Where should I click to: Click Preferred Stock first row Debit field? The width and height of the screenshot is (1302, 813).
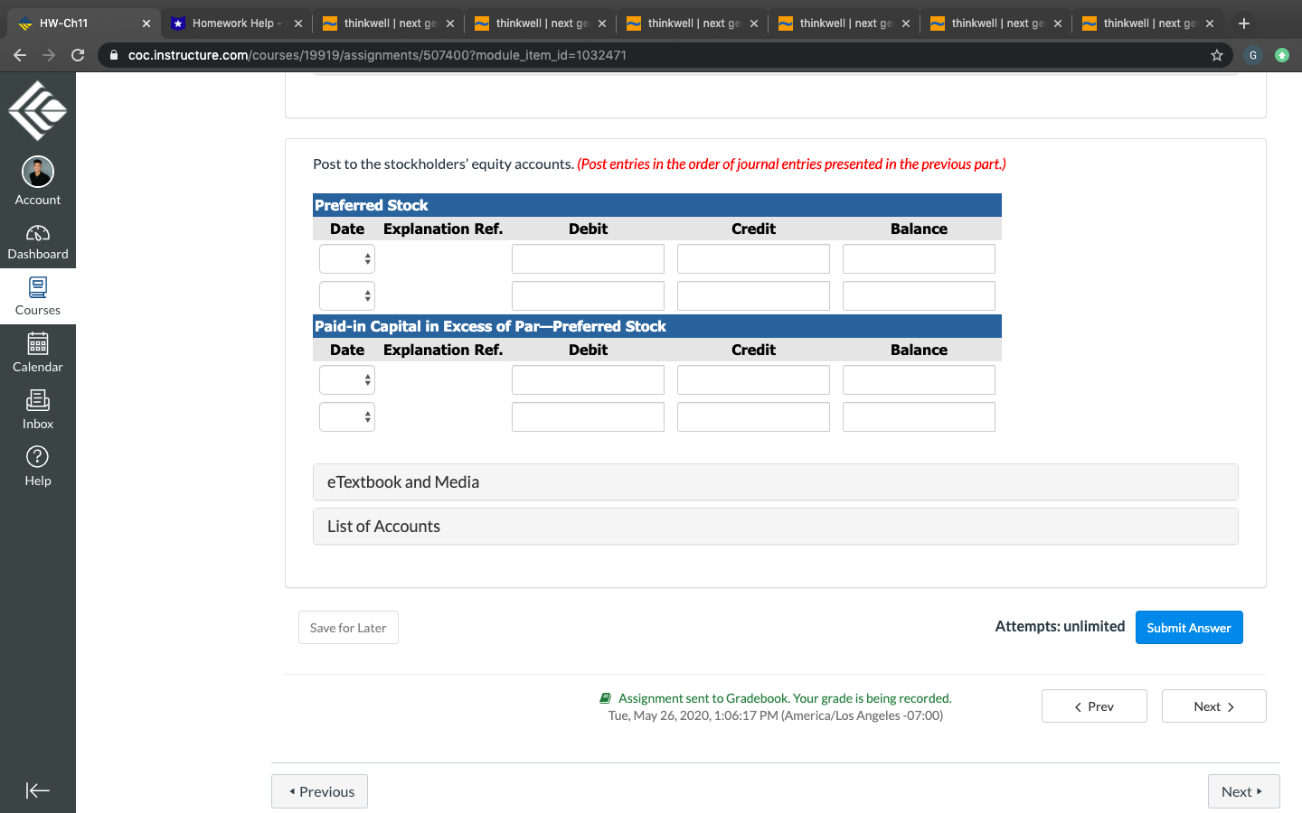588,259
